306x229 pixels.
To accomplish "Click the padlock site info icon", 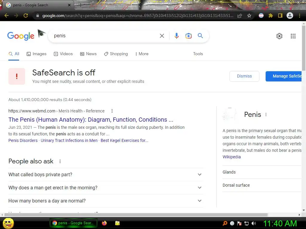I will click(38, 16).
